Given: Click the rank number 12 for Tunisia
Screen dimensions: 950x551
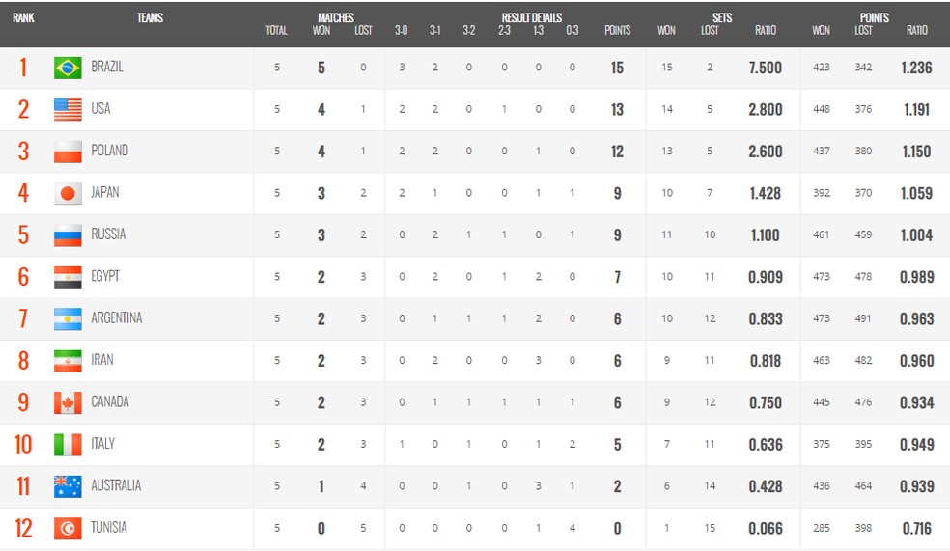Looking at the screenshot, I should tap(23, 528).
